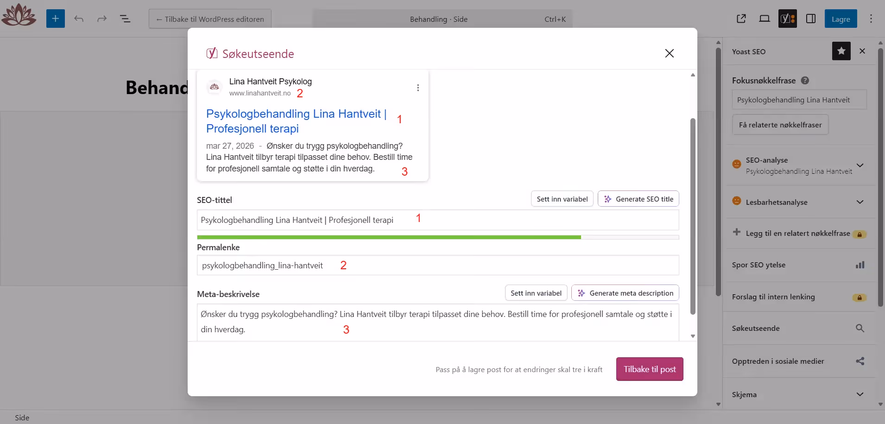Toggle the Yoast SEO sidebar icon
This screenshot has height=424, width=885.
788,19
